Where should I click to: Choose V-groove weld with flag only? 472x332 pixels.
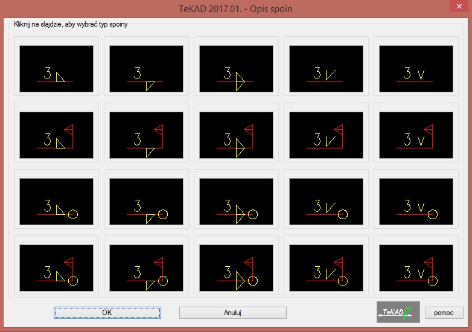[416, 135]
